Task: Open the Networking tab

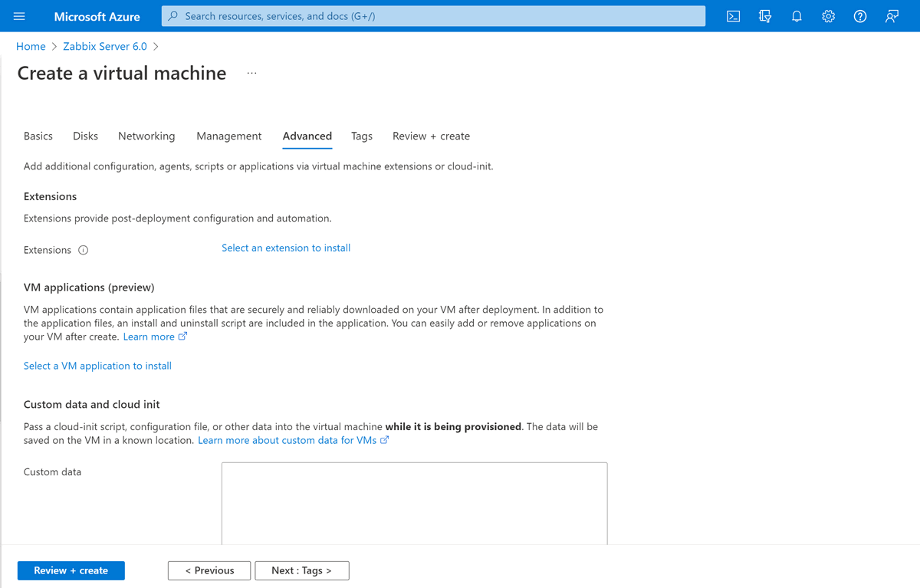Action: pyautogui.click(x=146, y=136)
